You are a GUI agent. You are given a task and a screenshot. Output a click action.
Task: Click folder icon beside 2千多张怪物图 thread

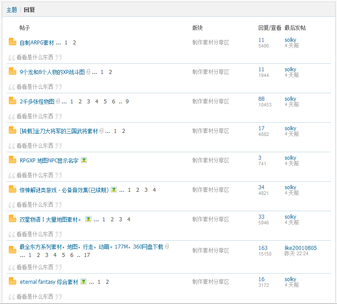point(12,101)
